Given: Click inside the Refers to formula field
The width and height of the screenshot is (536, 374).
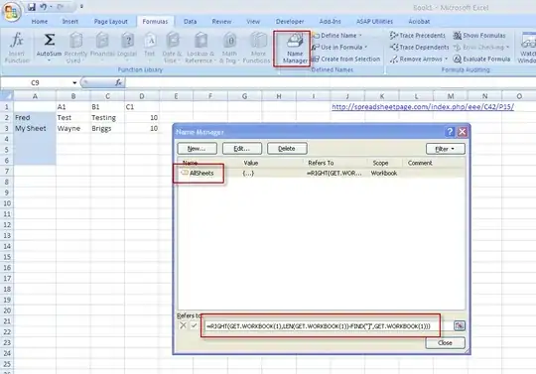Looking at the screenshot, I should click(322, 325).
